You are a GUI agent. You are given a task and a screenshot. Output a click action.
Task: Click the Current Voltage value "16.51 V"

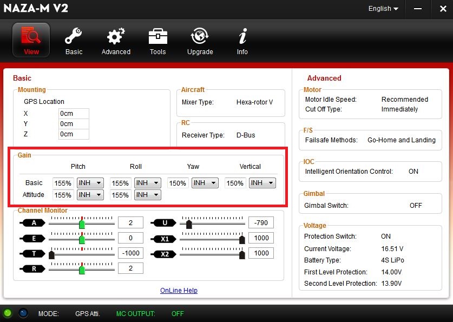[392, 248]
